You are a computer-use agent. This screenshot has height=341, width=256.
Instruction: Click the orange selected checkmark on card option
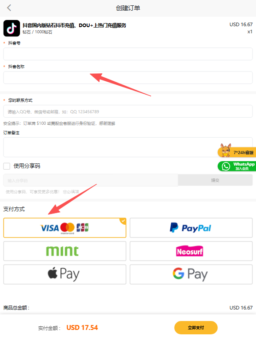tap(123, 221)
